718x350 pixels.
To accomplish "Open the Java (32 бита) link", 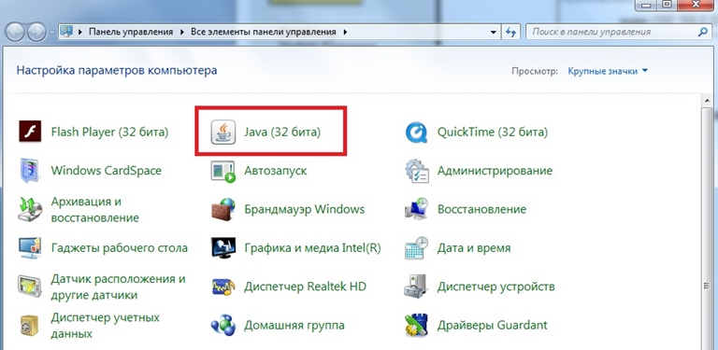I will click(282, 132).
